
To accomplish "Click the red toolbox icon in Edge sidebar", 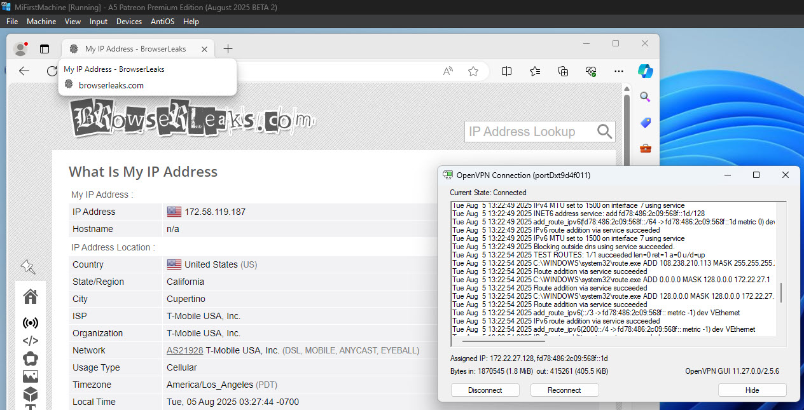I will [645, 148].
